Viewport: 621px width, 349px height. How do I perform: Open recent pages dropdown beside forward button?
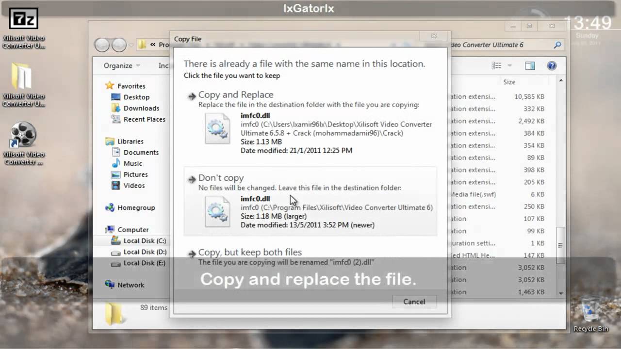point(131,45)
